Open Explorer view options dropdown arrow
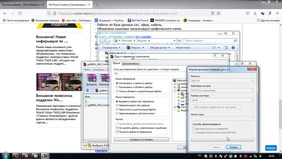This screenshot has width=282, height=159. coord(219,48)
